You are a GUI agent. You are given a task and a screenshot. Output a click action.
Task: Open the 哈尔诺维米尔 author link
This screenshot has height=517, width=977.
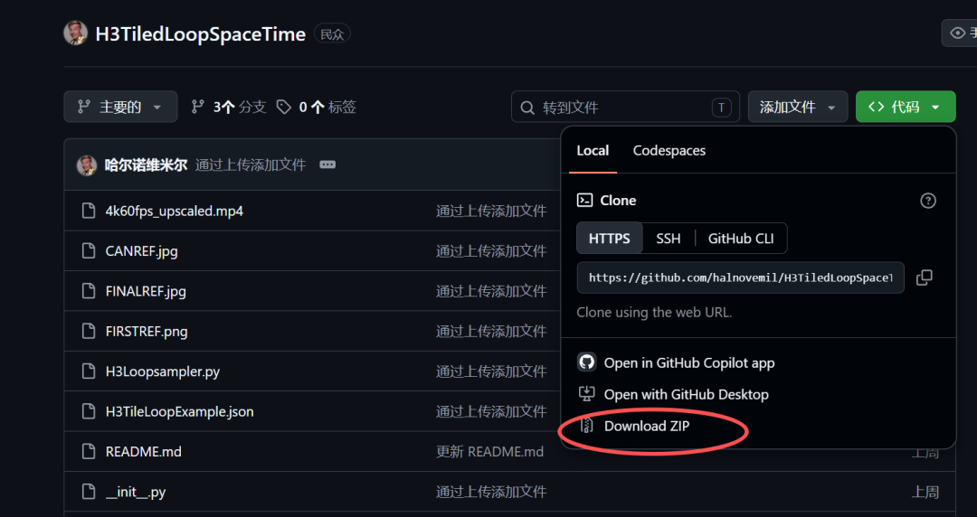point(146,165)
